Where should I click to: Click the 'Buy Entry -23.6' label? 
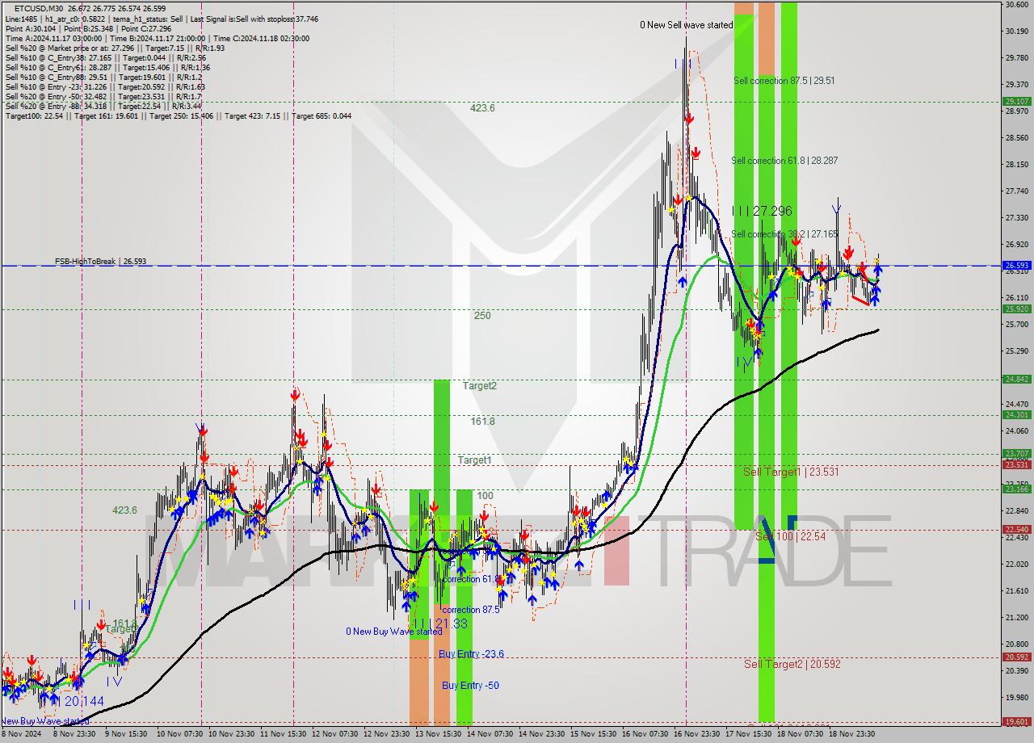coord(471,654)
